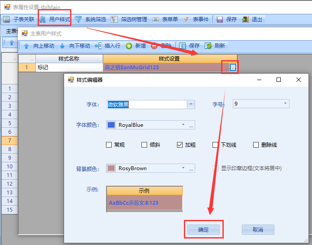Check the 下划线 underline checkbox

[215, 145]
